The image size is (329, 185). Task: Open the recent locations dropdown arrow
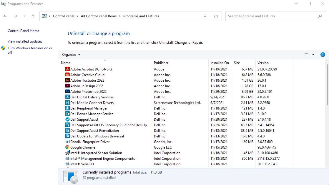pos(24,16)
